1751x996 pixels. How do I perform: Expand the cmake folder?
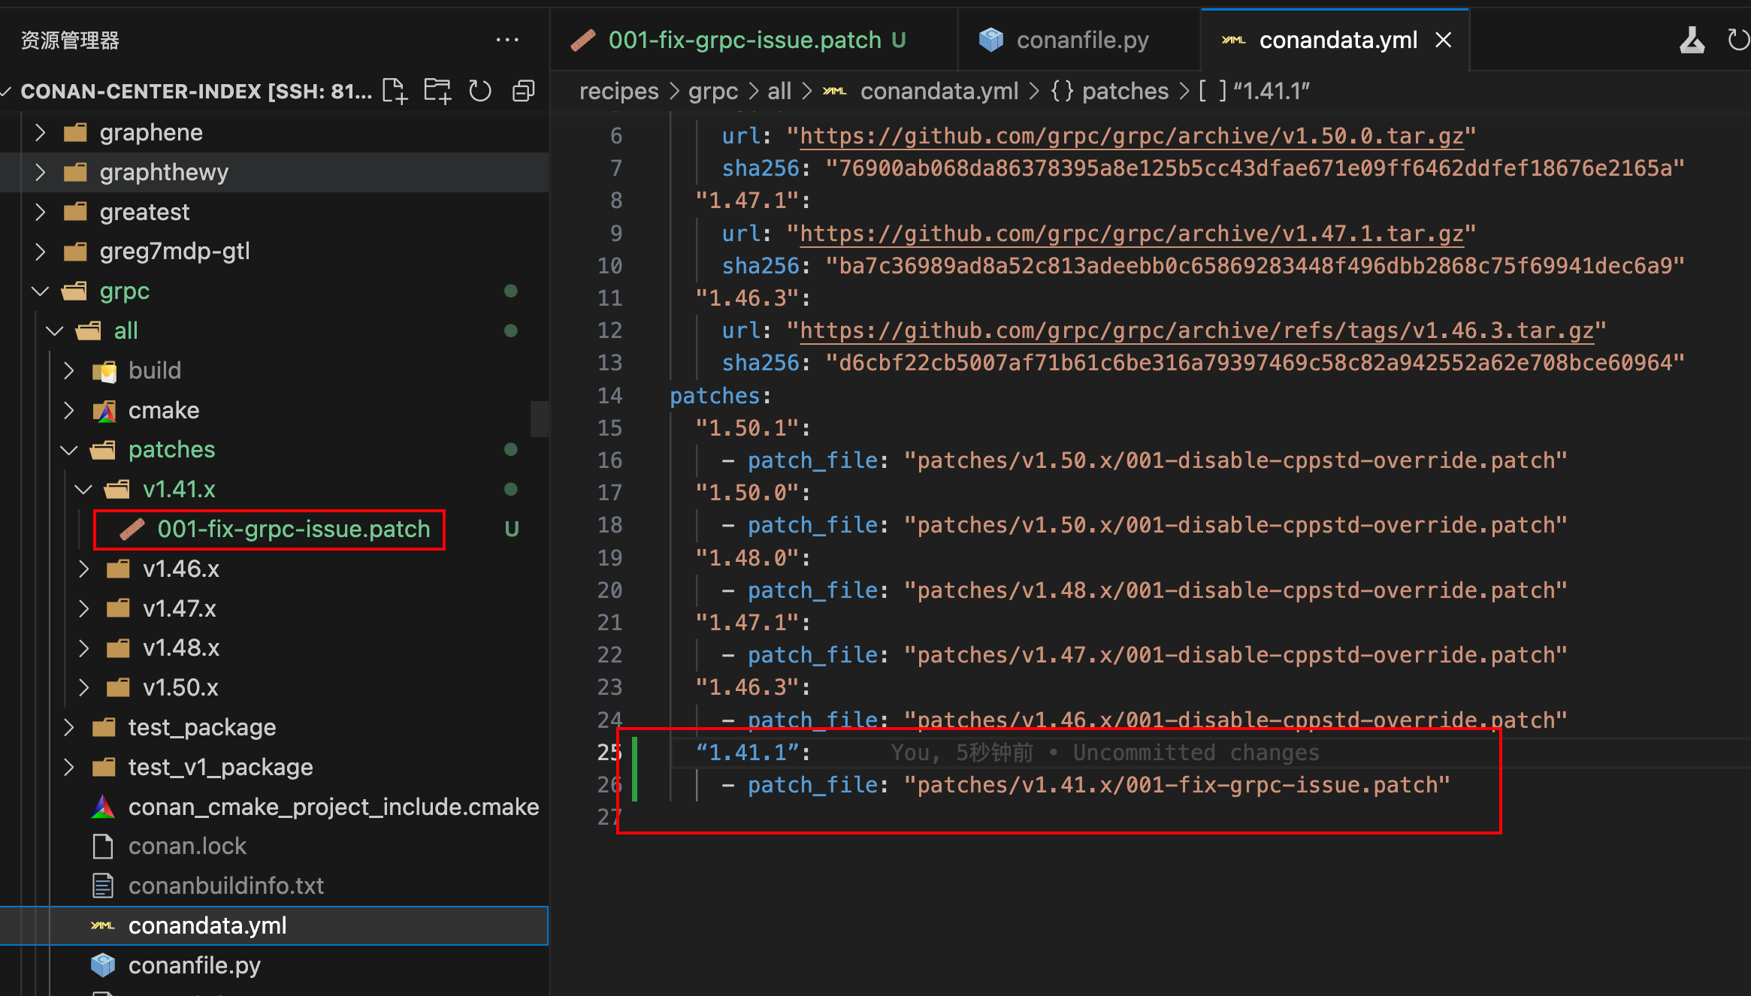pos(274,410)
